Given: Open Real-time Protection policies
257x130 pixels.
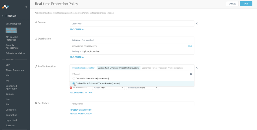Looking at the screenshot, I should coord(11,30).
